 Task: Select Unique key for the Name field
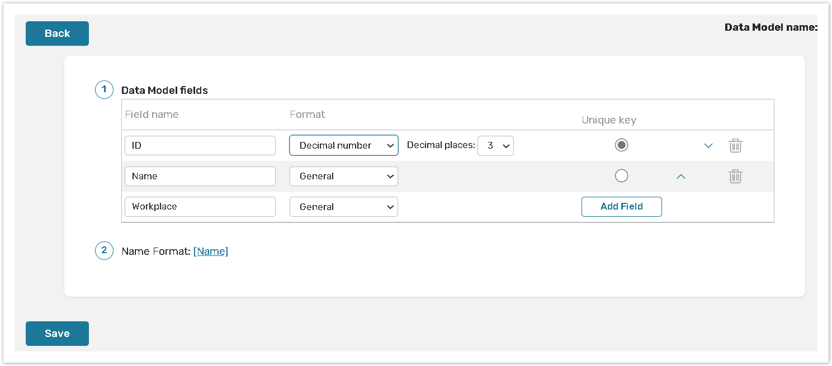click(x=621, y=175)
